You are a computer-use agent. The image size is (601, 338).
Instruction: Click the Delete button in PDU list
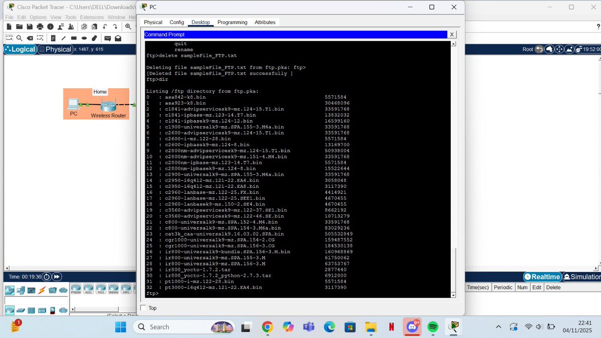tap(553, 287)
